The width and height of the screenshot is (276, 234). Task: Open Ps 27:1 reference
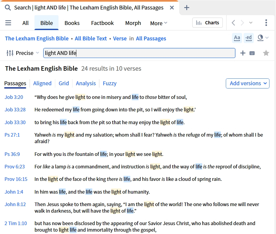pos(12,135)
